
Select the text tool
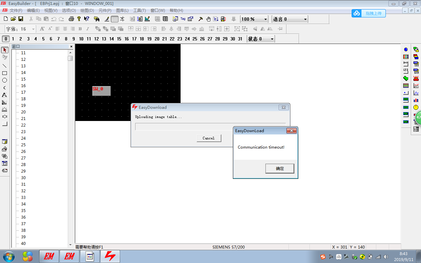(x=5, y=95)
